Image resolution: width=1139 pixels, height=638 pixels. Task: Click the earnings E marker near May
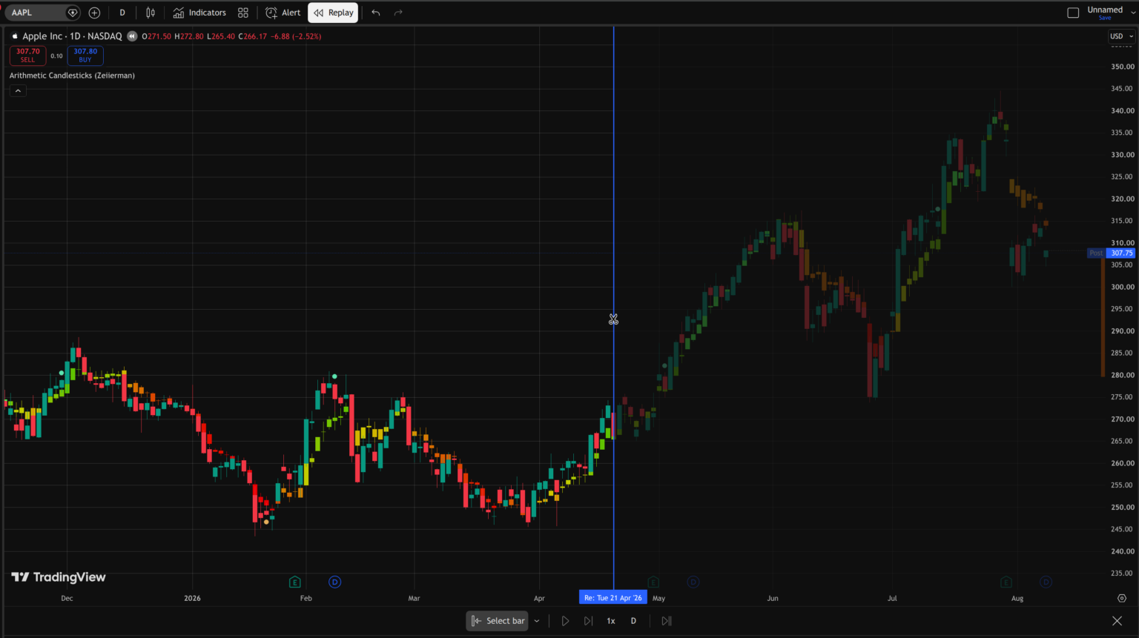point(653,582)
